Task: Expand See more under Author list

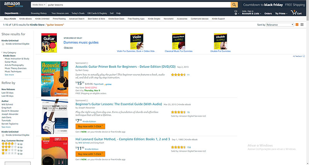Action: click(x=6, y=127)
